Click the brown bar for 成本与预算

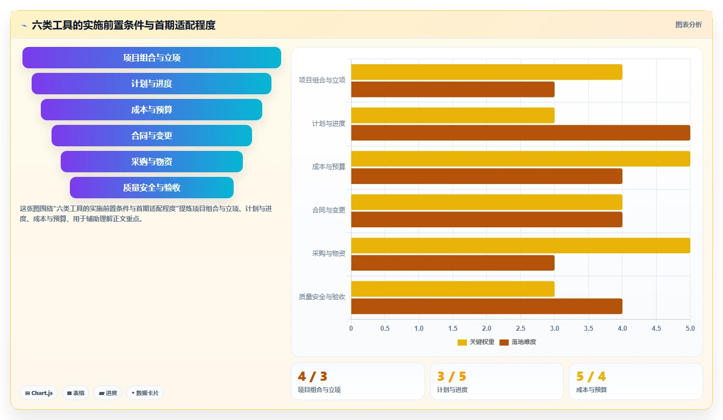coord(486,176)
